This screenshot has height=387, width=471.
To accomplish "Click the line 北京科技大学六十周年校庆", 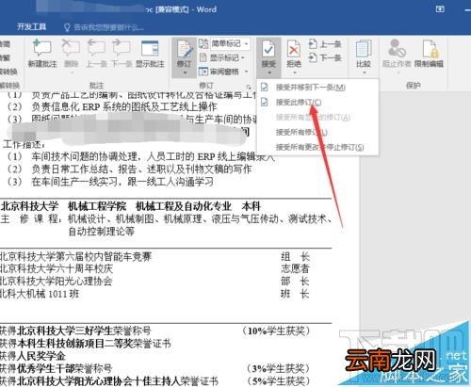I will (x=57, y=268).
